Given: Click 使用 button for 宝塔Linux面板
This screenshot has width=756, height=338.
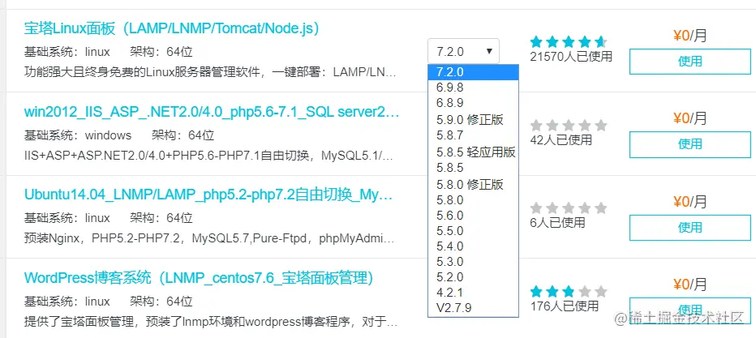Looking at the screenshot, I should (x=690, y=61).
